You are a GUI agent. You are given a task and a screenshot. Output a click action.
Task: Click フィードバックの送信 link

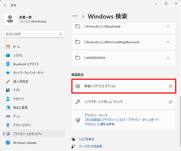pyautogui.click(x=90, y=146)
